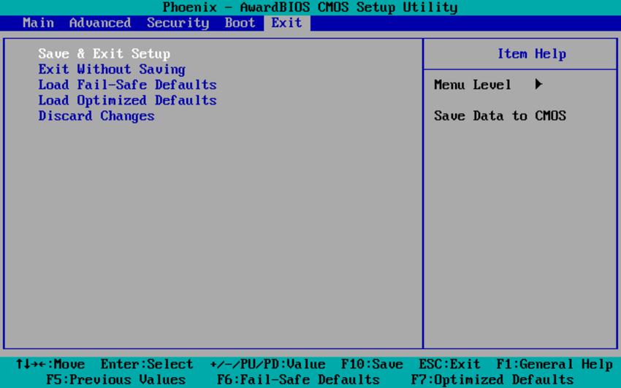Image resolution: width=621 pixels, height=388 pixels.
Task: Click the Item Help heading
Action: [531, 54]
